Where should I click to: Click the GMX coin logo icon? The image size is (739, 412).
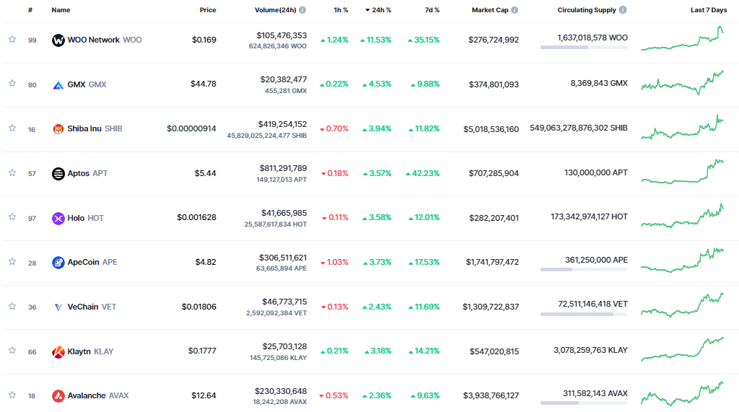pos(58,84)
